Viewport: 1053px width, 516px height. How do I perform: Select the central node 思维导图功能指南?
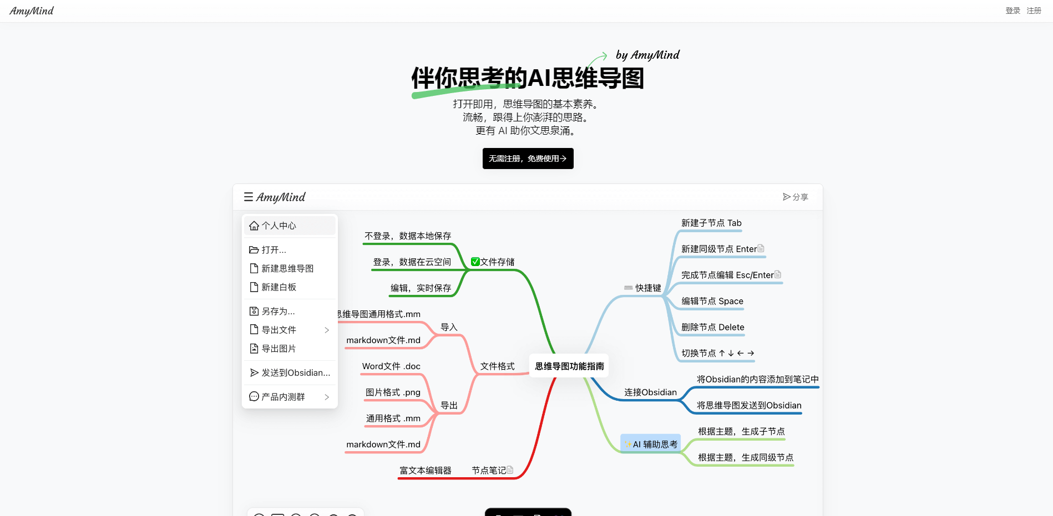coord(569,366)
